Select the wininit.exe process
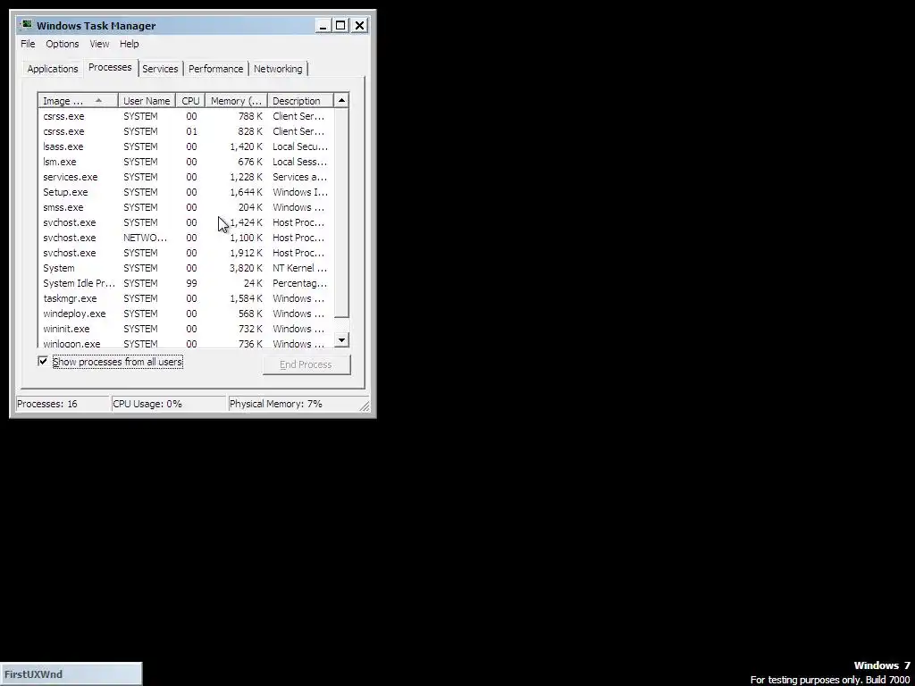The height and width of the screenshot is (686, 915). coord(186,329)
